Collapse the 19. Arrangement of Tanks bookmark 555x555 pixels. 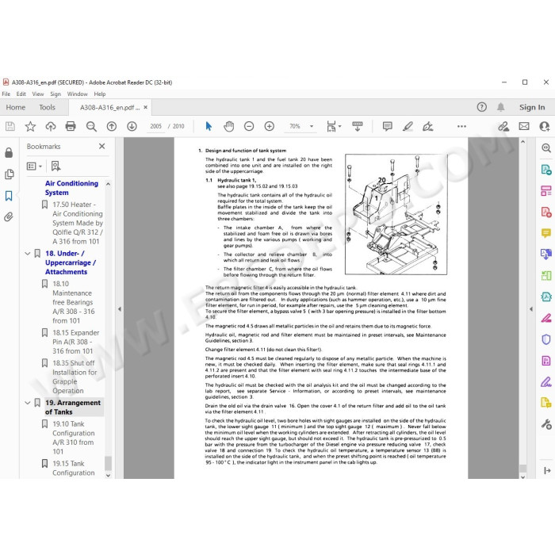(27, 403)
